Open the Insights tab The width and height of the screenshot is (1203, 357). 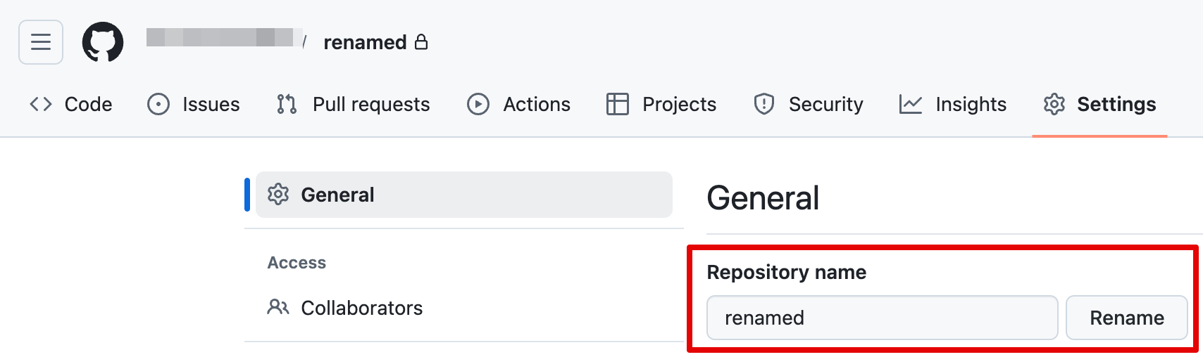pos(971,105)
